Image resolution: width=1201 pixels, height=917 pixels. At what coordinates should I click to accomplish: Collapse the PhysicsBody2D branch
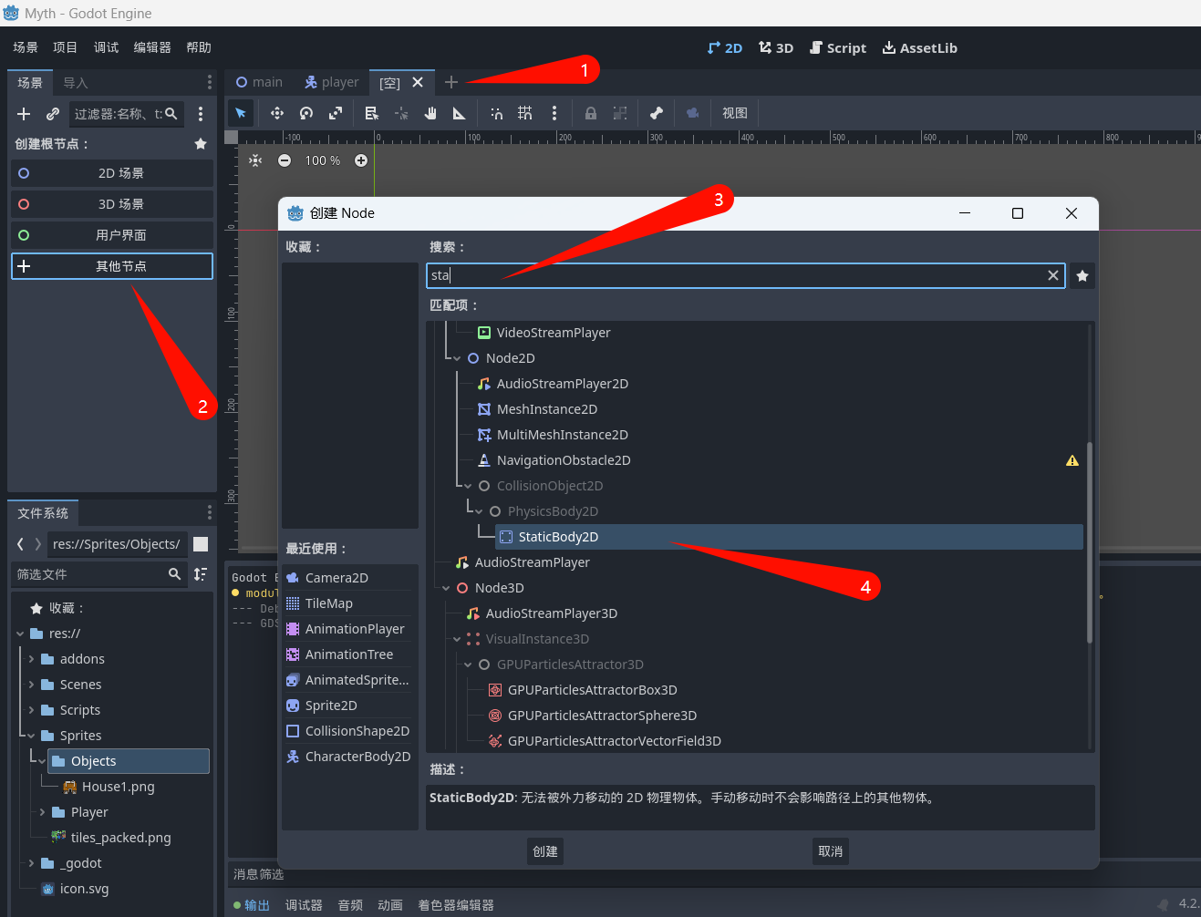479,511
